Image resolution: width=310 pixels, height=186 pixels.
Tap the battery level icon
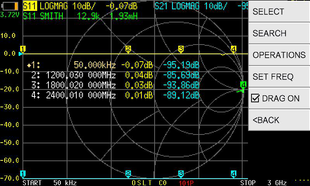[10, 6]
